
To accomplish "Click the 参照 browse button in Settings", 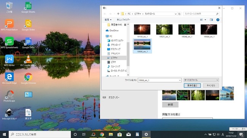I will click(170, 105).
